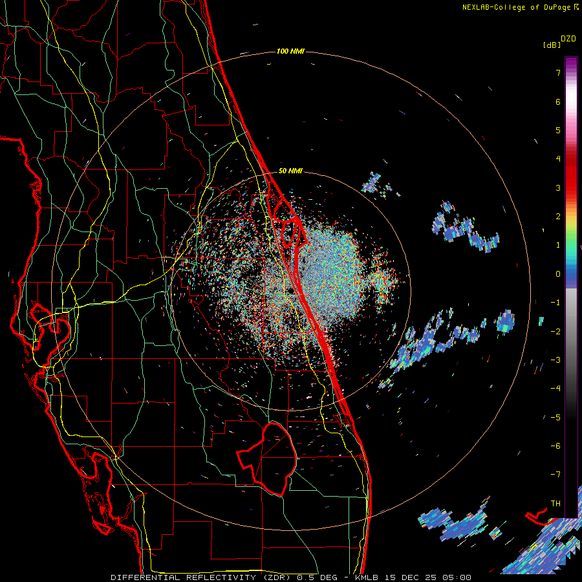Select the 7 value on color scale
The width and height of the screenshot is (582, 582).
pos(558,72)
